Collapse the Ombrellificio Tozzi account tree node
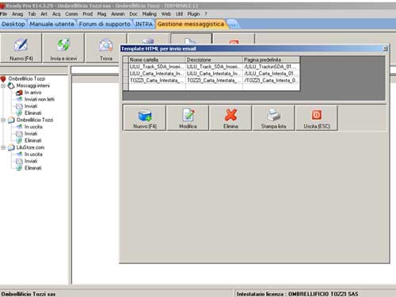The width and height of the screenshot is (396, 297). click(3, 120)
